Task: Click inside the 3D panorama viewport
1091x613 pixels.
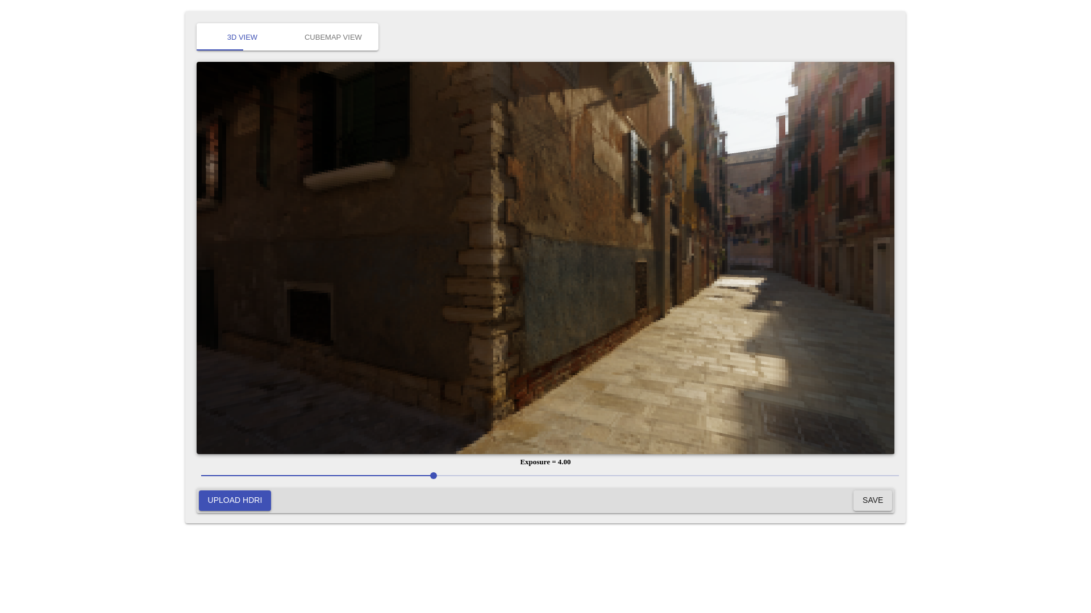Action: pyautogui.click(x=545, y=258)
